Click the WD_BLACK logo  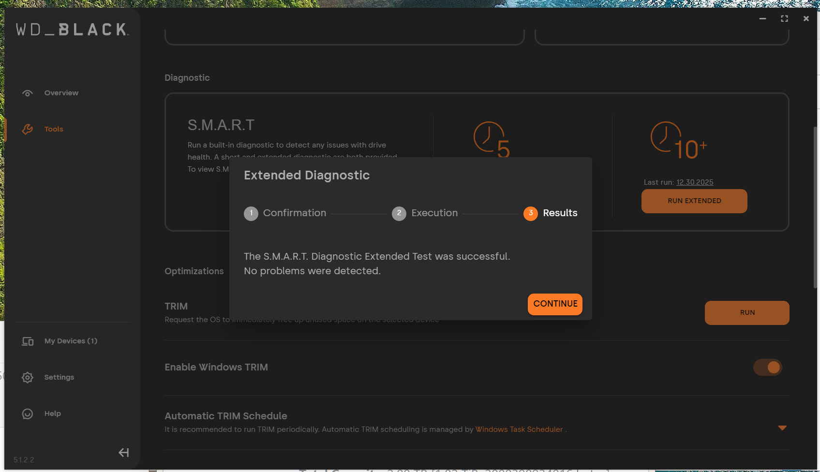pos(73,29)
